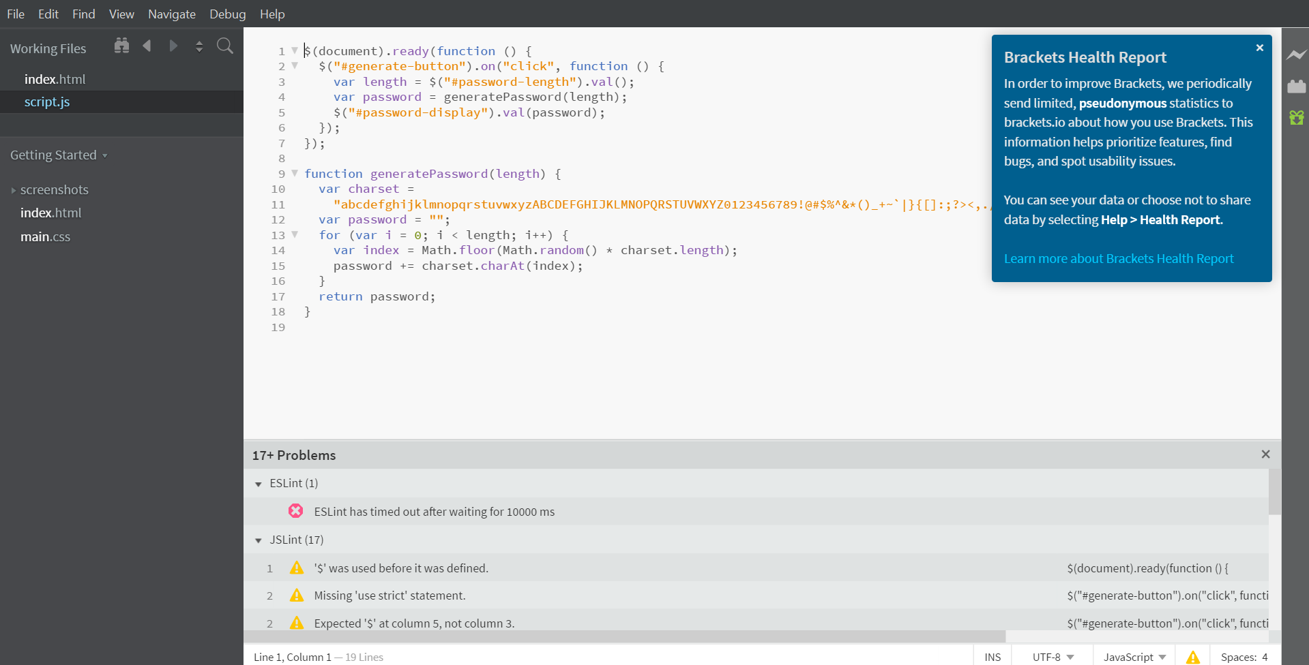Click the Learn more about Brackets Health Report link
1309x665 pixels.
click(1119, 258)
